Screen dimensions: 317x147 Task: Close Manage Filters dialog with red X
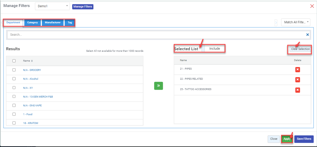312,6
